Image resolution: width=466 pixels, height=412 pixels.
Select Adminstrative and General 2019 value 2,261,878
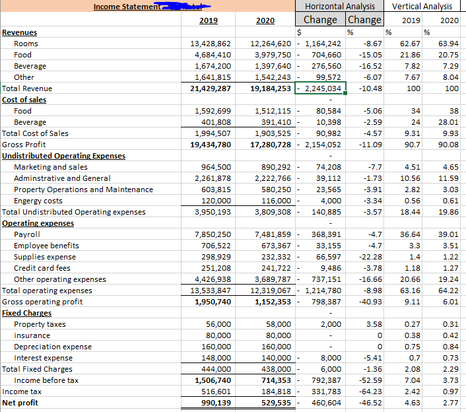pyautogui.click(x=213, y=178)
